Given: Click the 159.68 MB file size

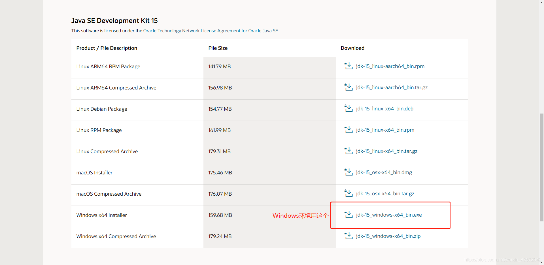Looking at the screenshot, I should tap(220, 215).
